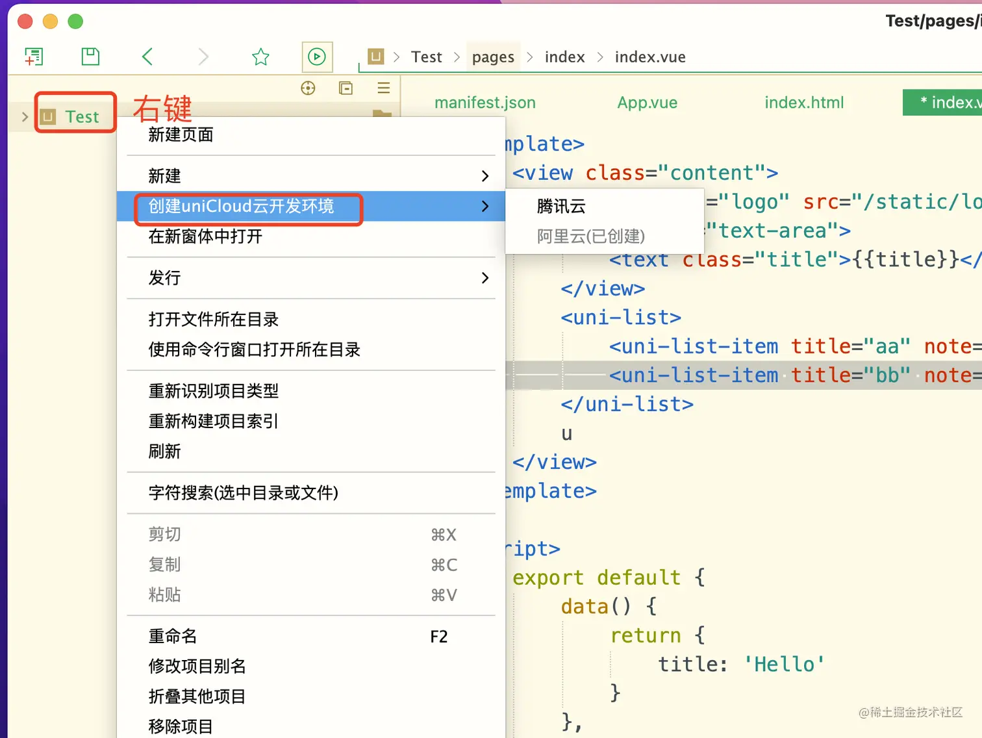Click the Test project icon in tree
The image size is (982, 738).
click(48, 117)
